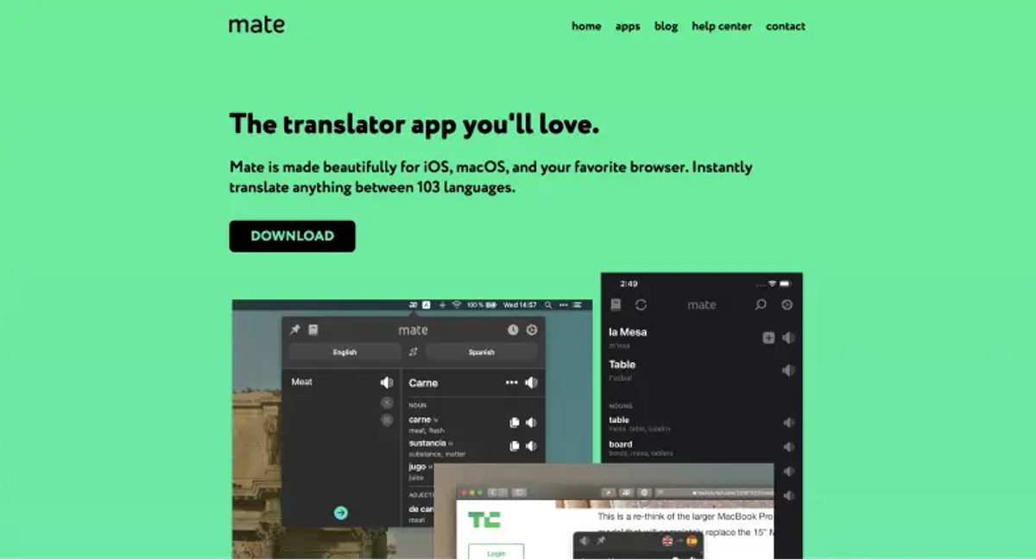Image resolution: width=1036 pixels, height=560 pixels.
Task: Open settings gear icon in phone app
Action: pos(786,305)
